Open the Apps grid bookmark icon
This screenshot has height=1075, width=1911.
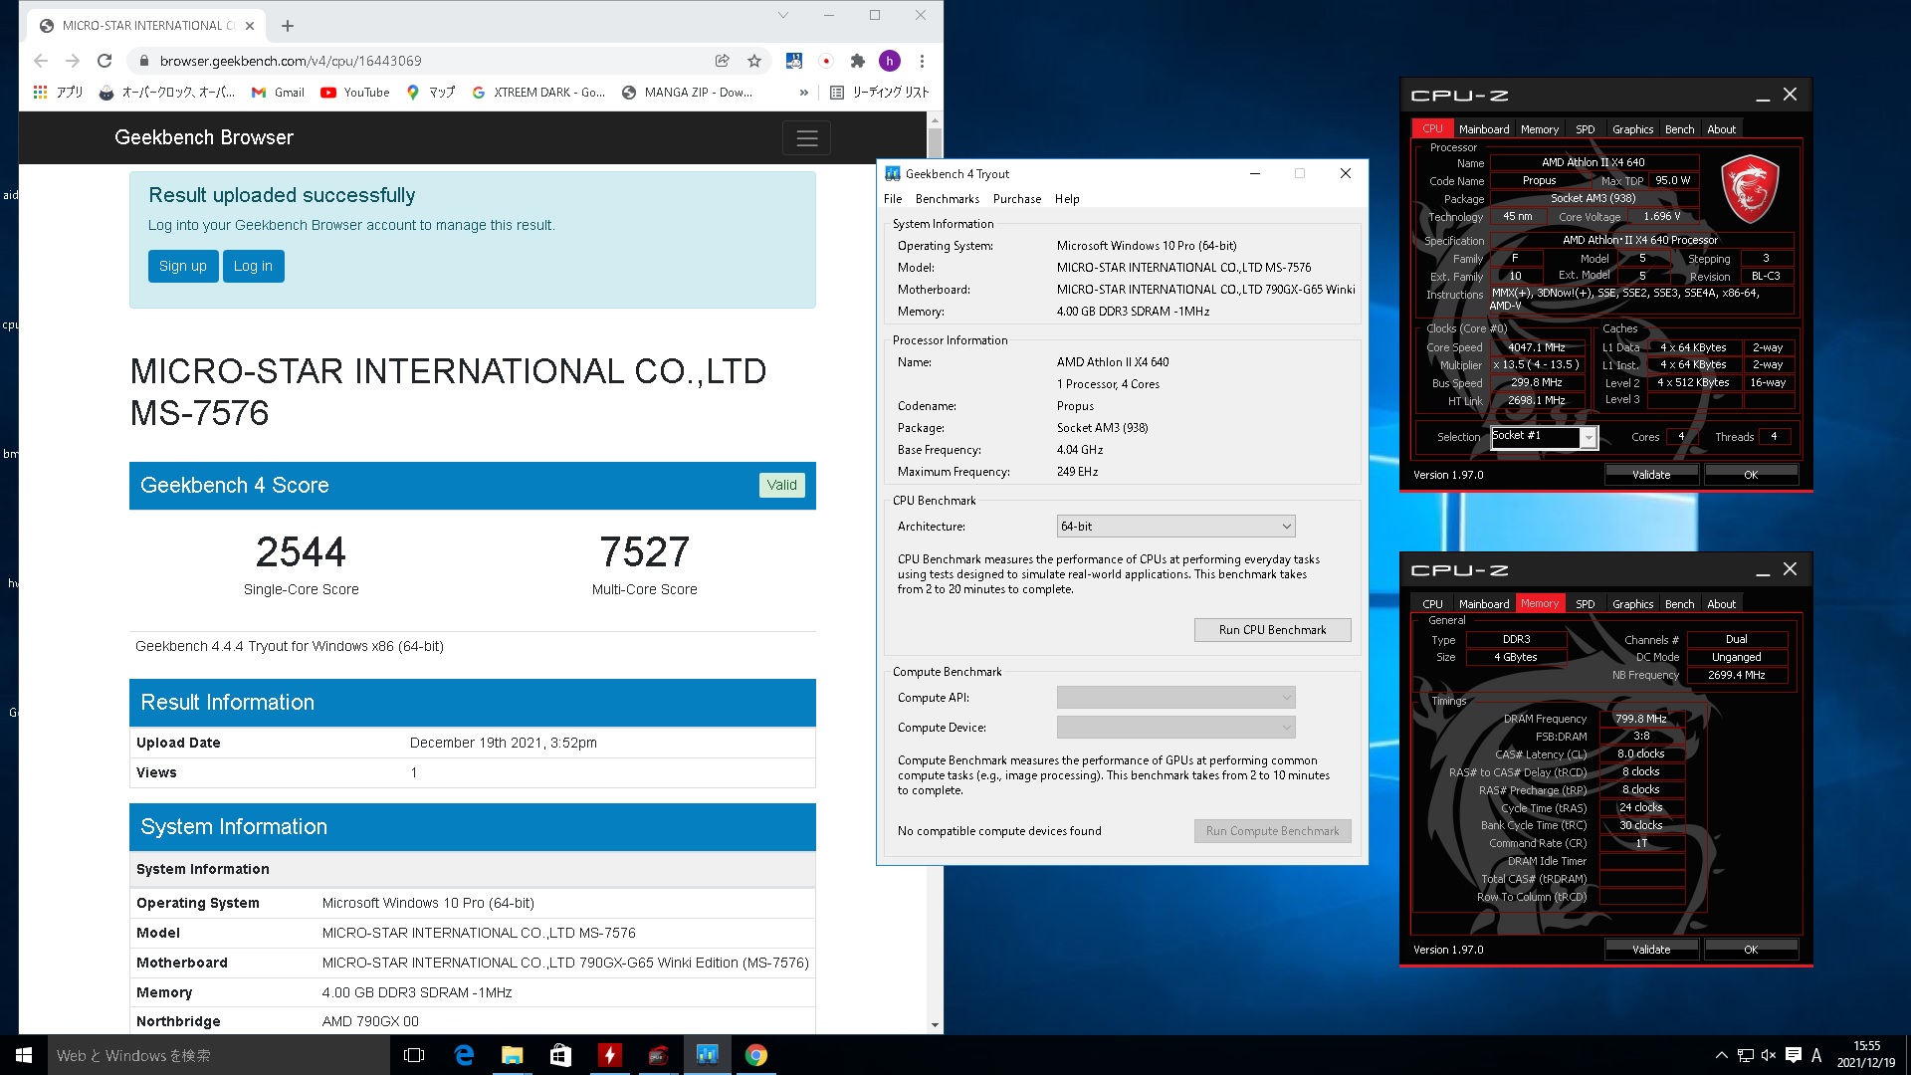coord(40,92)
